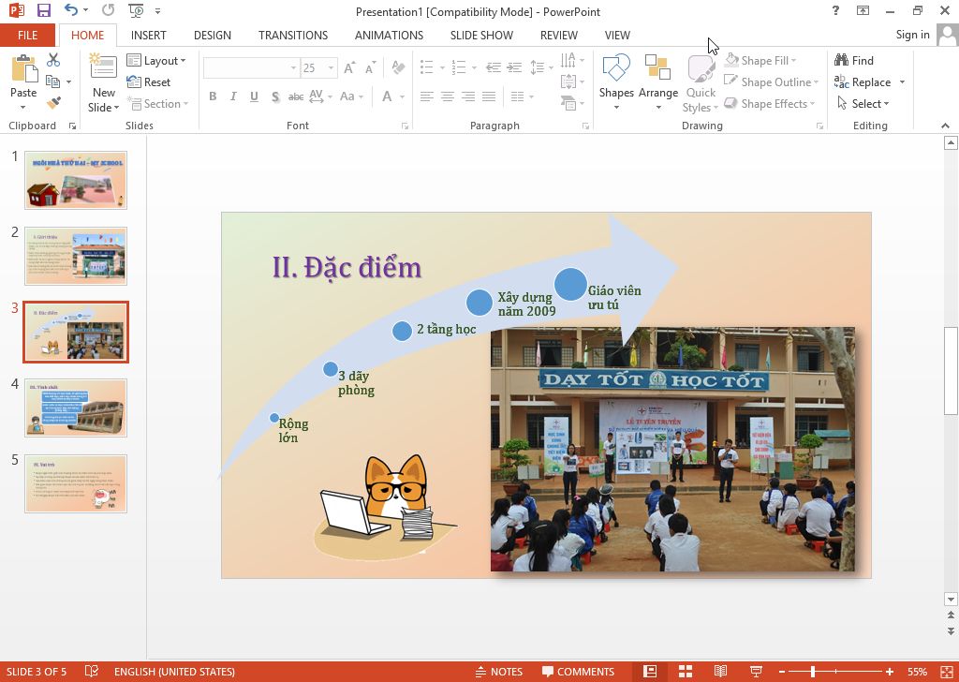
Task: Switch to Slide Sorter view
Action: pos(686,671)
